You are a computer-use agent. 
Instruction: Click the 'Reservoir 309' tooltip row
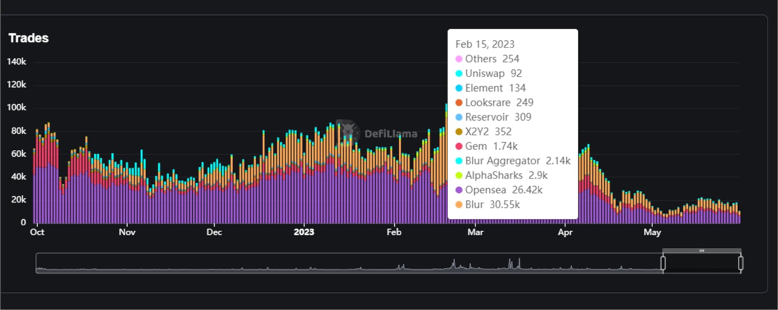pyautogui.click(x=493, y=117)
